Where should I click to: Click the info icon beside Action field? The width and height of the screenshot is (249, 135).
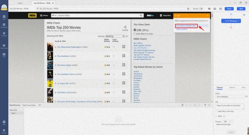pos(247,97)
